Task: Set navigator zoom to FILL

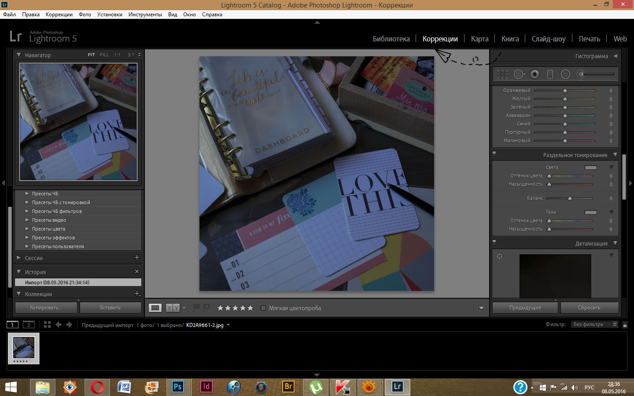Action: click(x=104, y=55)
